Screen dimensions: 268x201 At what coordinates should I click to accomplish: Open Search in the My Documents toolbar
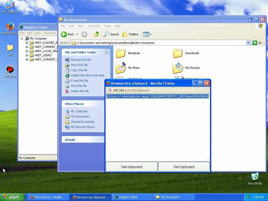click(x=111, y=34)
